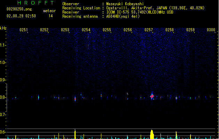Click the 0.7 kHz axis label
The image size is (219, 139).
3,115
